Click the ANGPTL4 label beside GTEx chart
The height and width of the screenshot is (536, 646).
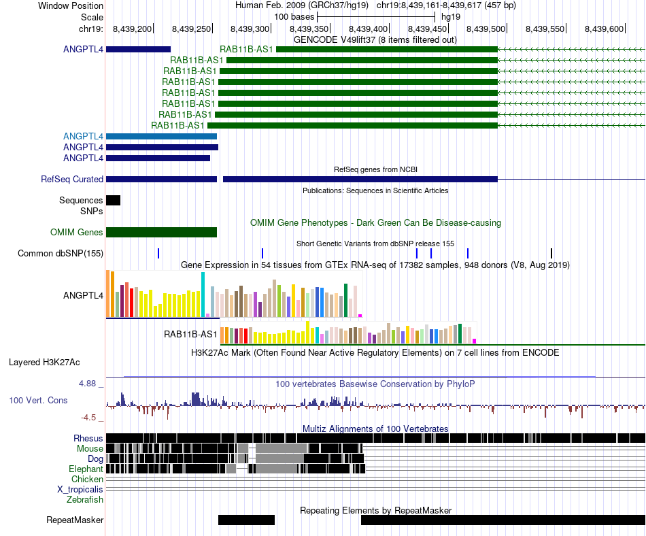tap(83, 295)
